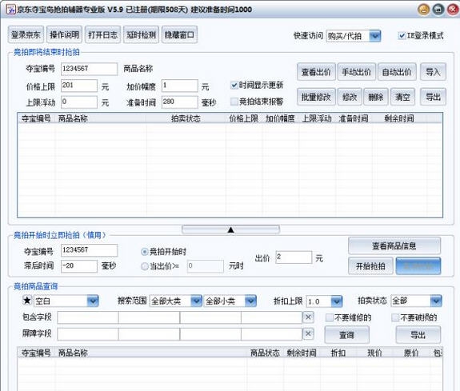Click the 操作说明 button
The height and width of the screenshot is (391, 460).
pyautogui.click(x=64, y=34)
